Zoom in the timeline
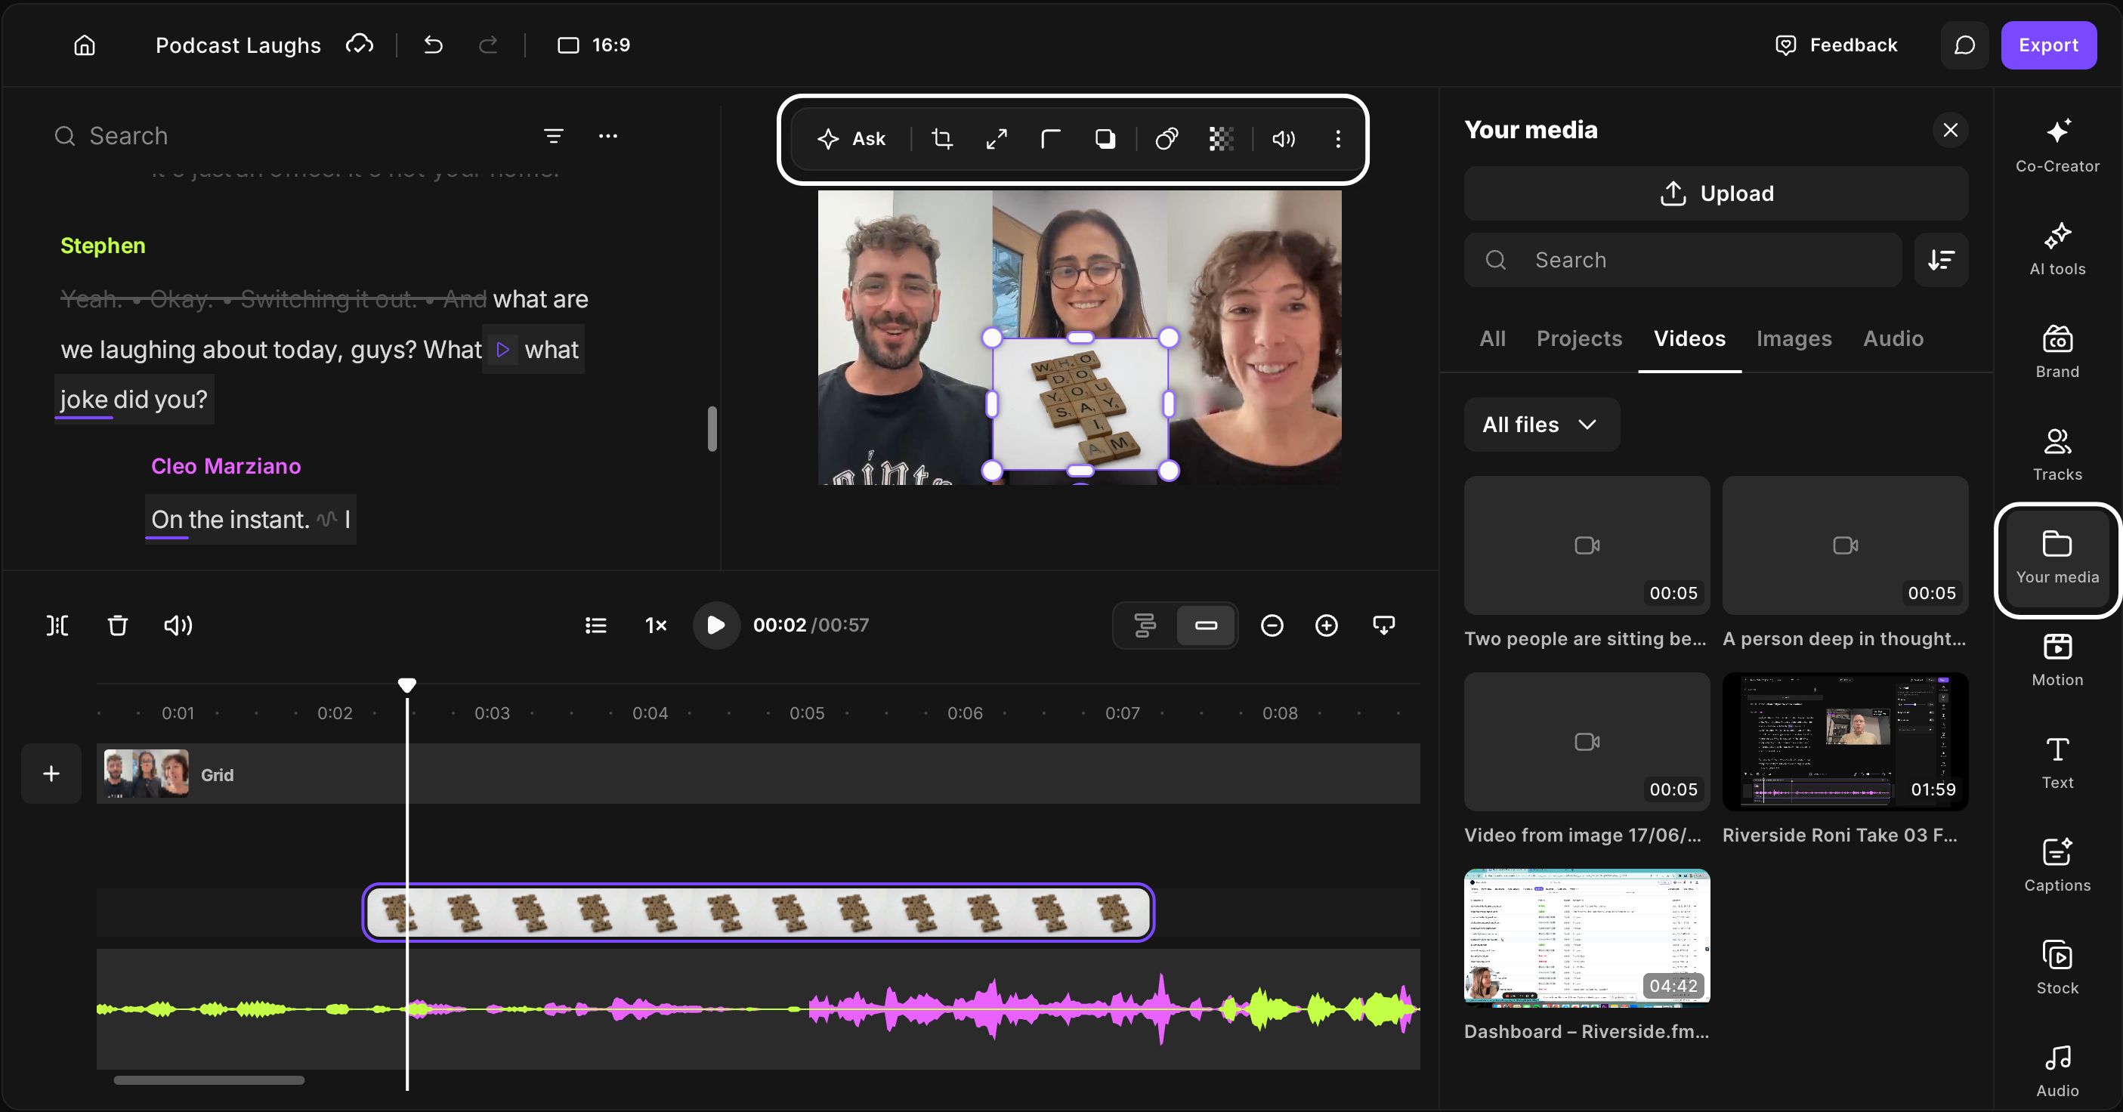The image size is (2123, 1112). click(x=1326, y=625)
